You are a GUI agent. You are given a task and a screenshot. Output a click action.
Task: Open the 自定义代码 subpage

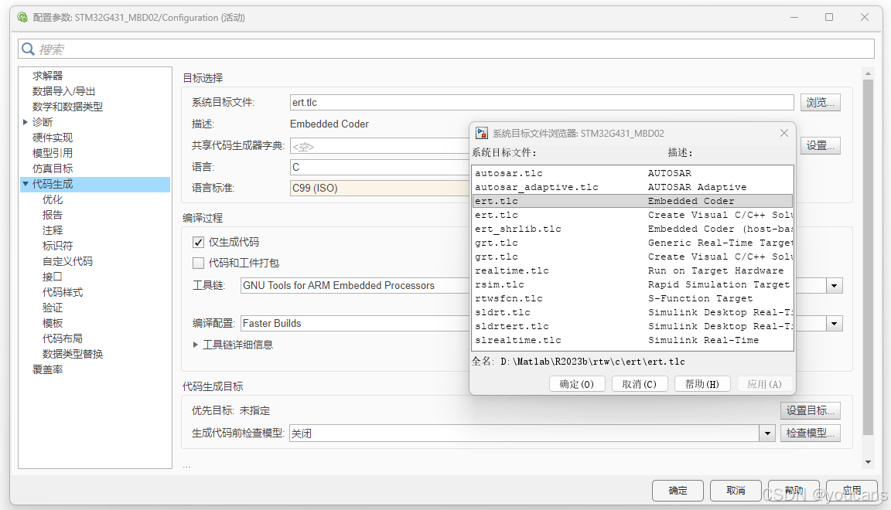[x=67, y=261]
